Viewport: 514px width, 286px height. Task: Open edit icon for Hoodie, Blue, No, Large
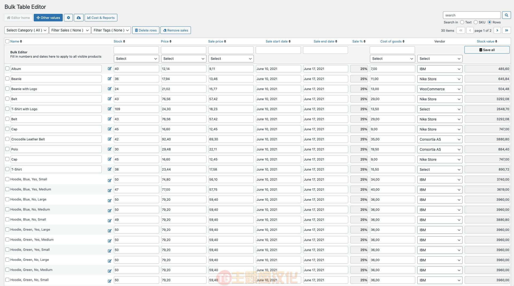(109, 200)
